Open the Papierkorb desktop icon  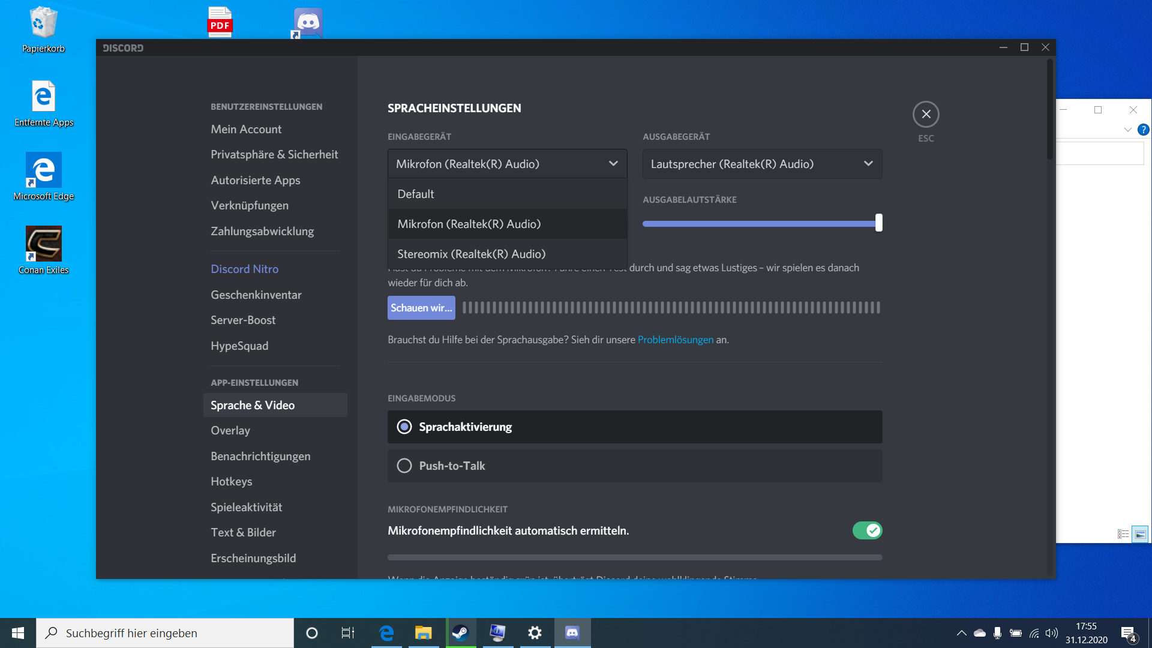point(43,30)
